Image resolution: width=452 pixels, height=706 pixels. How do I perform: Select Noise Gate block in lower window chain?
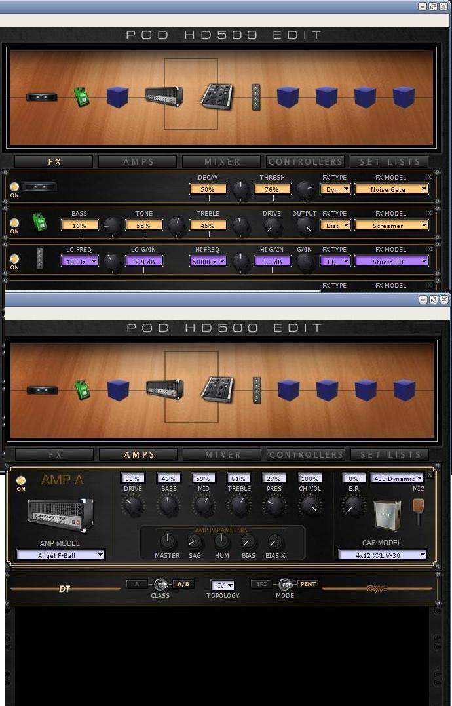click(x=43, y=390)
